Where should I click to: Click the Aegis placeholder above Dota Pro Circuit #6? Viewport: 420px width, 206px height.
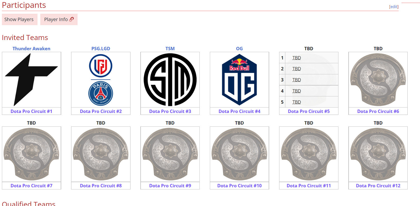point(378,80)
